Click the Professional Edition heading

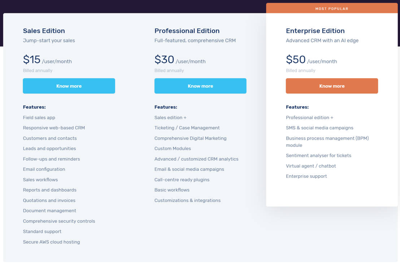[x=187, y=31]
